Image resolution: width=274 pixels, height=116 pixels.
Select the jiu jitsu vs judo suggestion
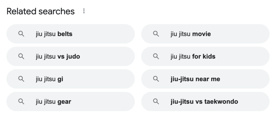[x=71, y=56]
